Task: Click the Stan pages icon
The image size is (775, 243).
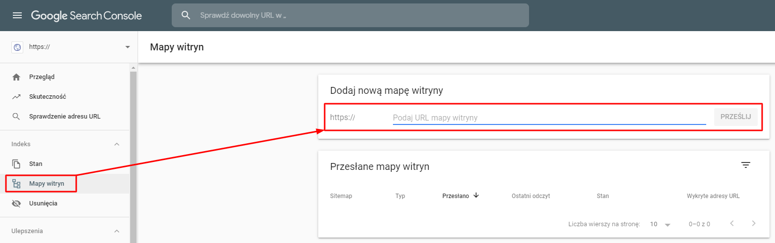Action: pos(16,164)
